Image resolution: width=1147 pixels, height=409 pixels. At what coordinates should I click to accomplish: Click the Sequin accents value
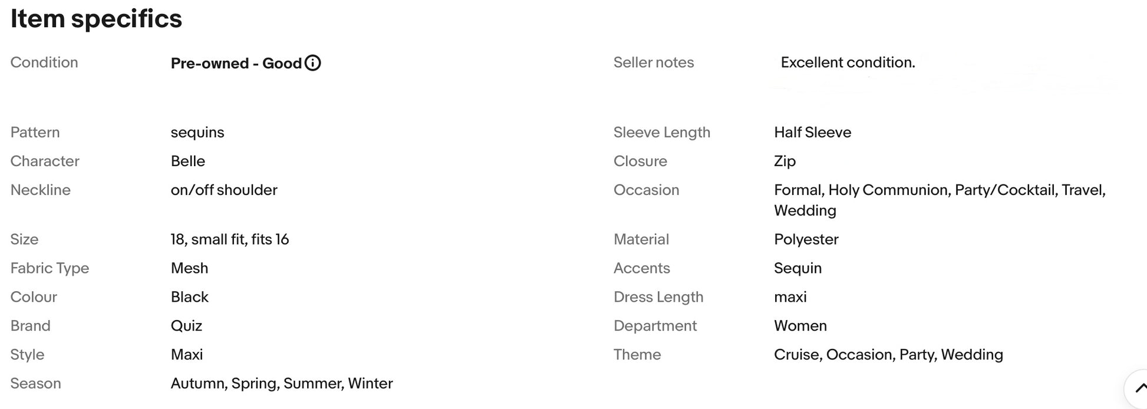tap(797, 268)
